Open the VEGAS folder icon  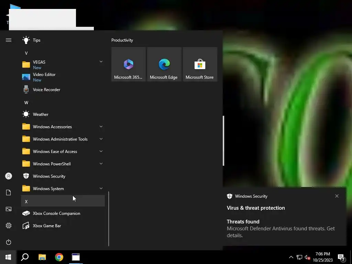(26, 65)
